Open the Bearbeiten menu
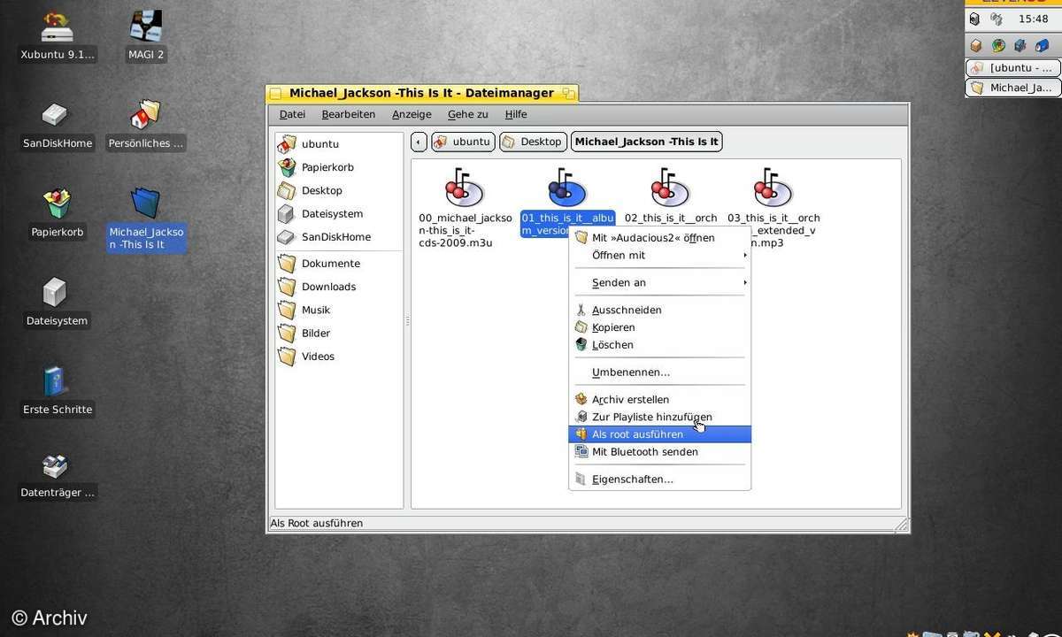 coord(348,114)
